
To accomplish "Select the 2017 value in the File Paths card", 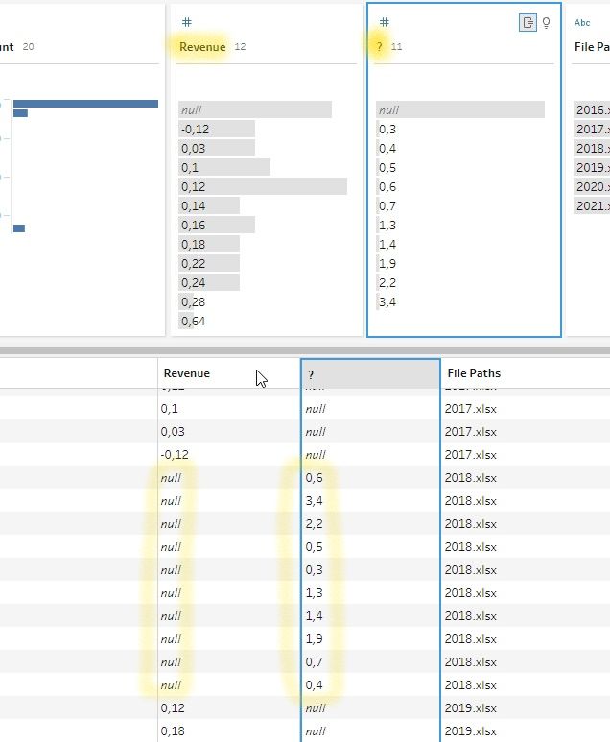I will pyautogui.click(x=592, y=130).
